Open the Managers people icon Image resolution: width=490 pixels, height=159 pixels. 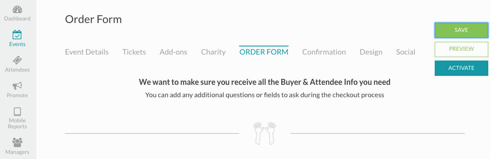[17, 142]
